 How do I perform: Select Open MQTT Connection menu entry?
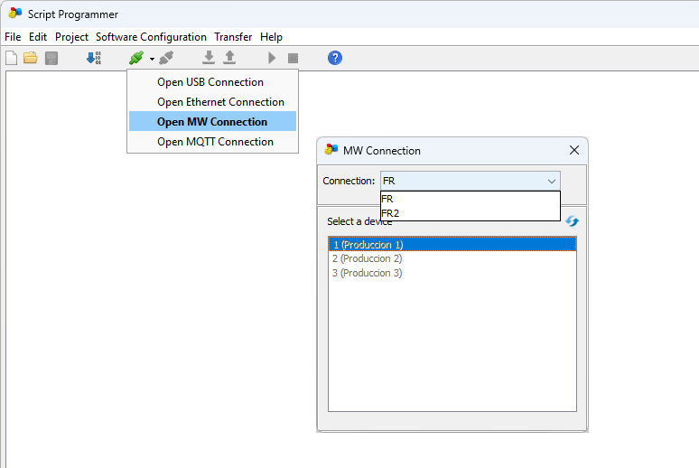tap(215, 142)
